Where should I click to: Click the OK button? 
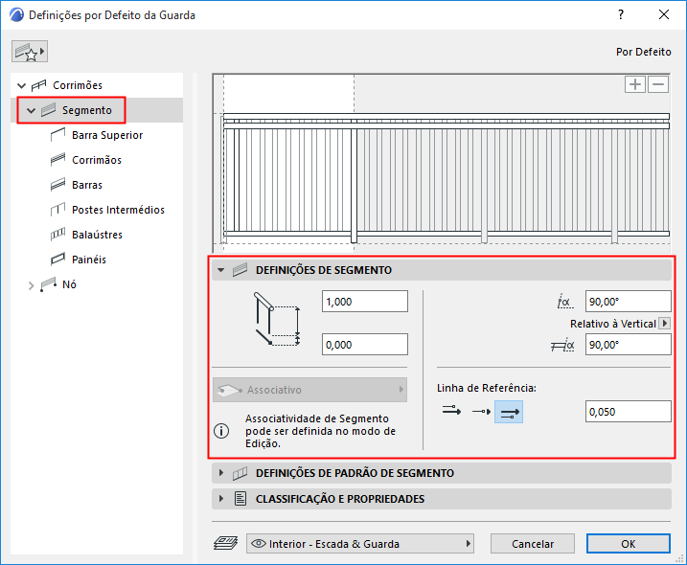click(x=629, y=544)
